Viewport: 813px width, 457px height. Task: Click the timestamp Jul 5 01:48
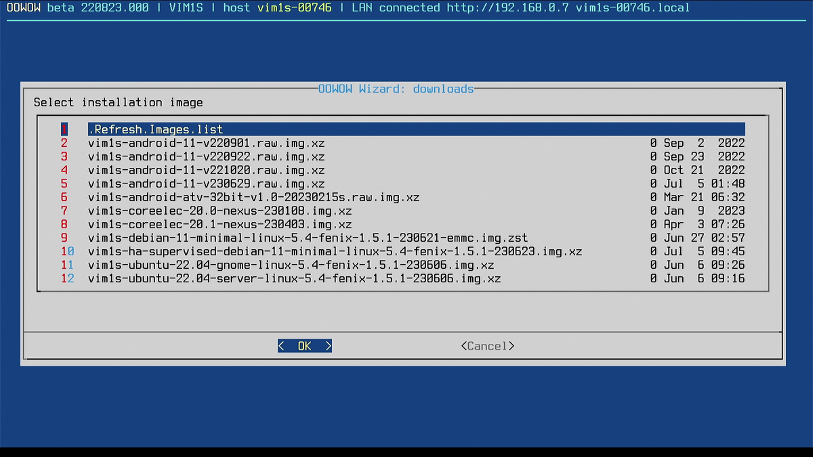705,183
